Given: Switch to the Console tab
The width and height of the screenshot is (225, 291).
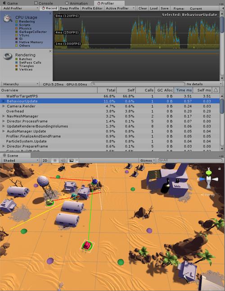Looking at the screenshot, I should (x=44, y=3).
